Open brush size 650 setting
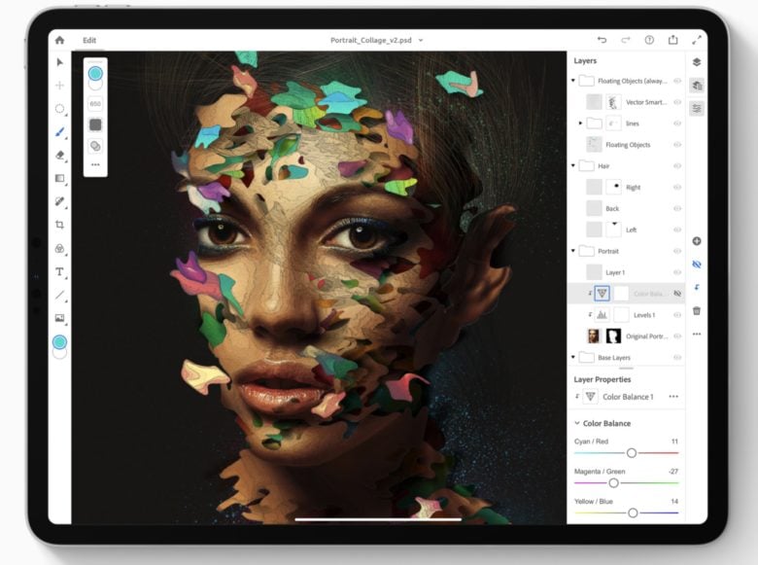Viewport: 758px width, 565px height. (95, 103)
